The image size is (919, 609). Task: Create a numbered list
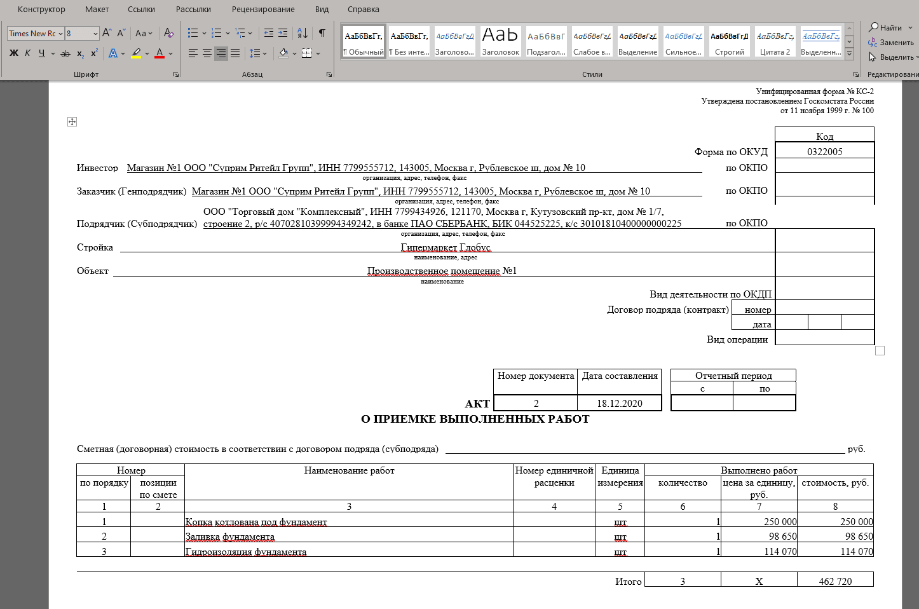(216, 33)
